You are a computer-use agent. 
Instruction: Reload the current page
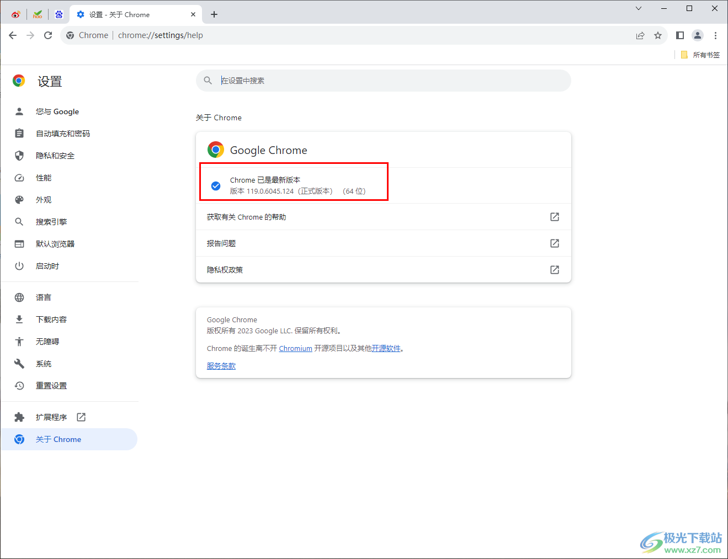point(48,35)
